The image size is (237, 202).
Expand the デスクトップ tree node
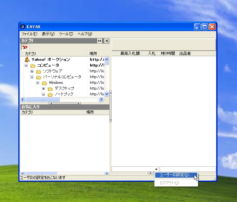43,88
